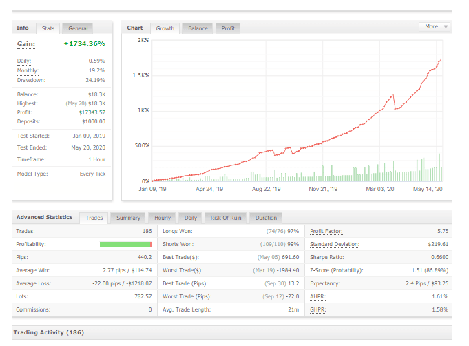Show the Profit chart tab

click(227, 28)
